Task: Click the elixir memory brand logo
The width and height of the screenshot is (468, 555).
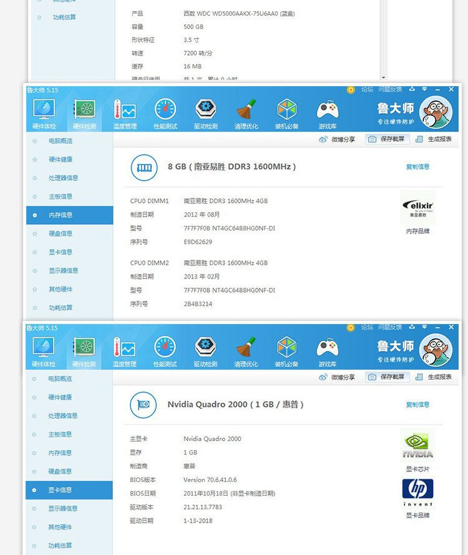Action: [418, 207]
